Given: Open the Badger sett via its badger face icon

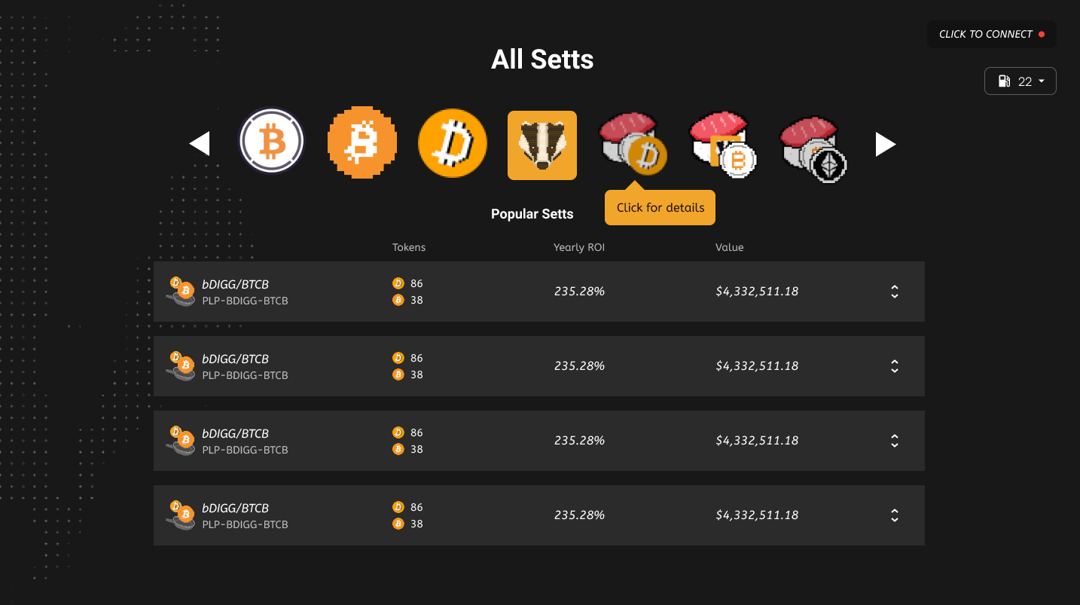Looking at the screenshot, I should click(x=542, y=145).
